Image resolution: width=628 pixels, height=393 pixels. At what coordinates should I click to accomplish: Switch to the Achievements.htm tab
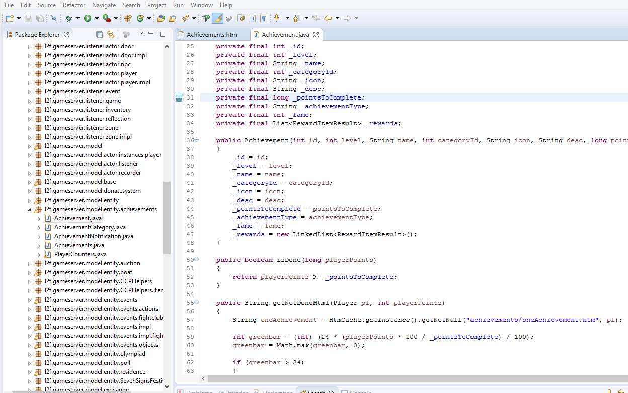[x=211, y=35]
